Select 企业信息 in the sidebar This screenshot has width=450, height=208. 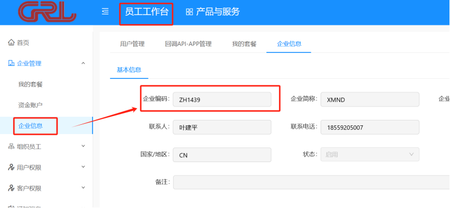(x=30, y=126)
